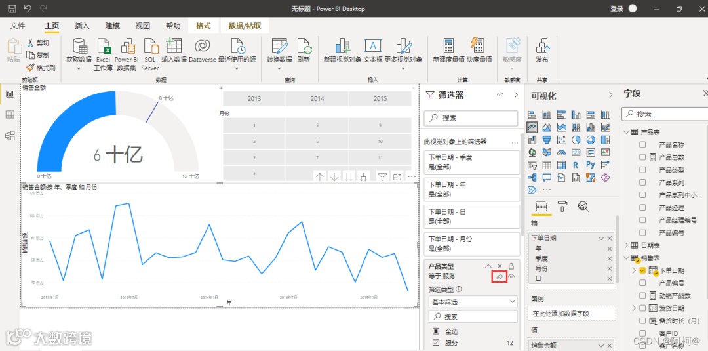
Task: Click the 刷新 refresh icon
Action: pyautogui.click(x=304, y=46)
